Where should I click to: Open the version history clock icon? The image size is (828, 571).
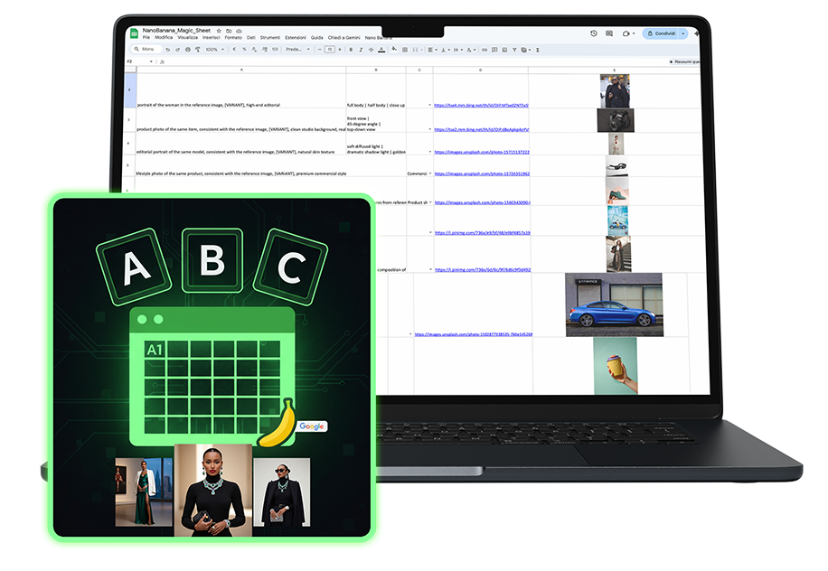click(x=594, y=33)
